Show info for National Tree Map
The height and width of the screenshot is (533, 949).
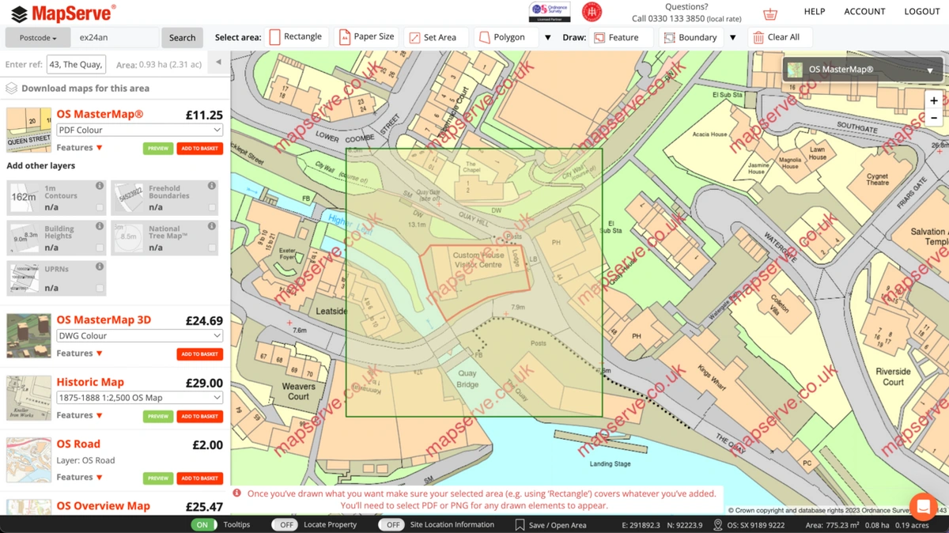click(212, 226)
